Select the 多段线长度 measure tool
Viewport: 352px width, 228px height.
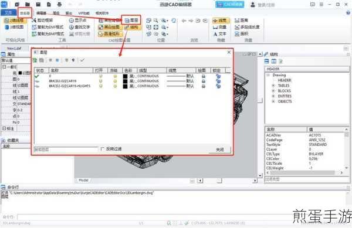[x=247, y=27]
